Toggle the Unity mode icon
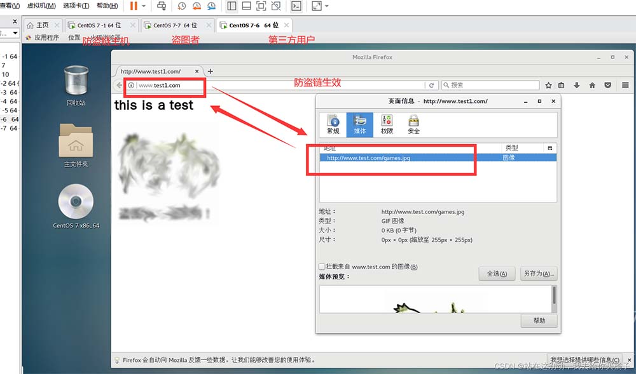 click(x=276, y=6)
